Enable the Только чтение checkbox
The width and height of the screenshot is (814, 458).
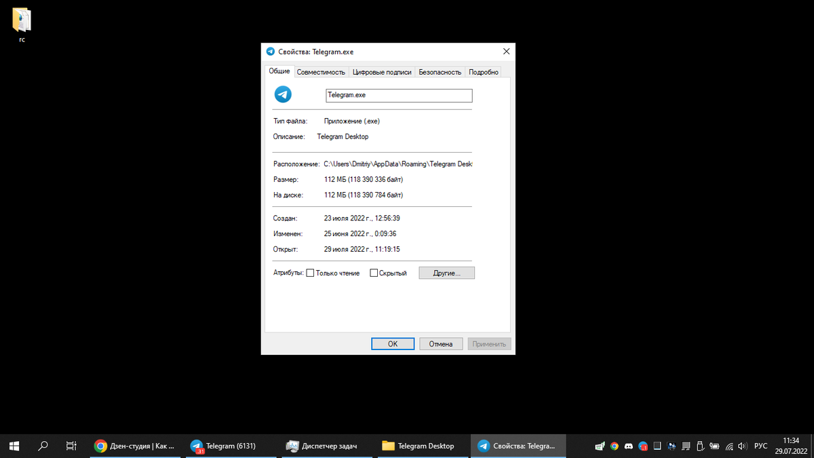(310, 273)
